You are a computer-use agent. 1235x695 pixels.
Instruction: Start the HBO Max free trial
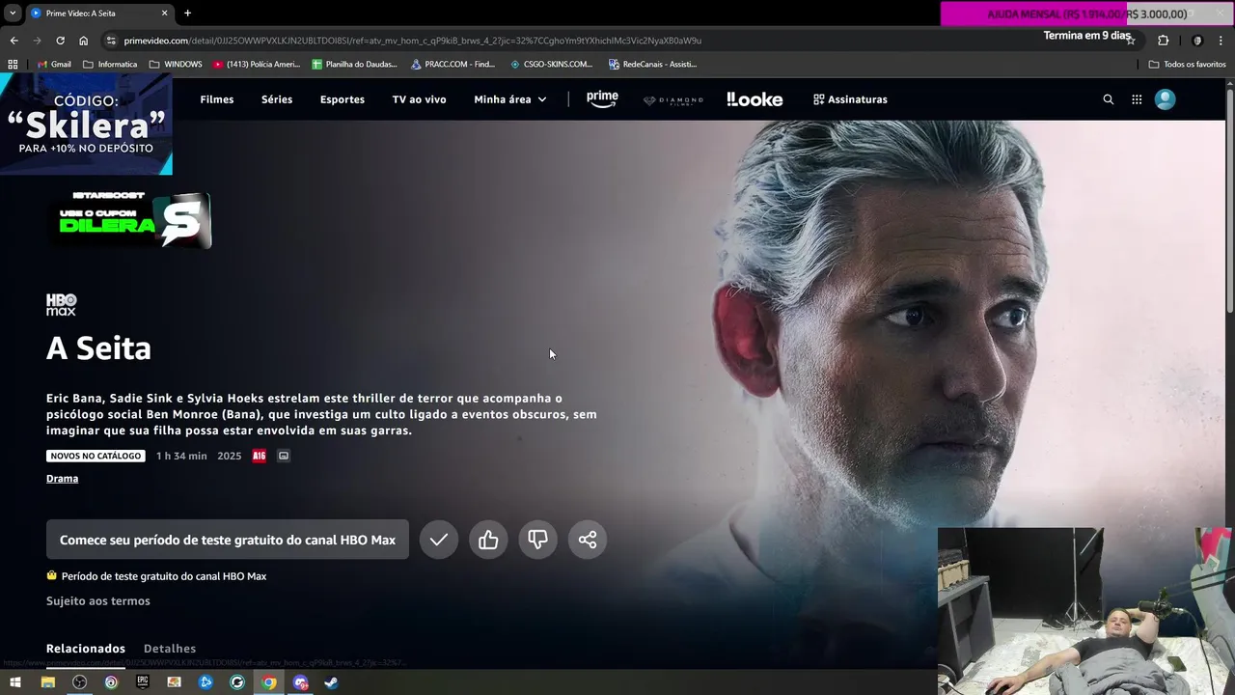[228, 540]
